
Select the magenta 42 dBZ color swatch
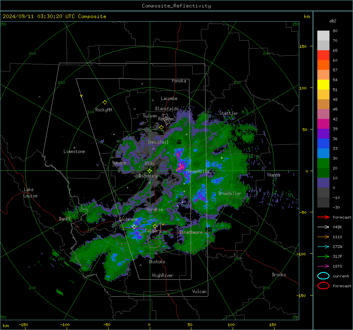[323, 124]
